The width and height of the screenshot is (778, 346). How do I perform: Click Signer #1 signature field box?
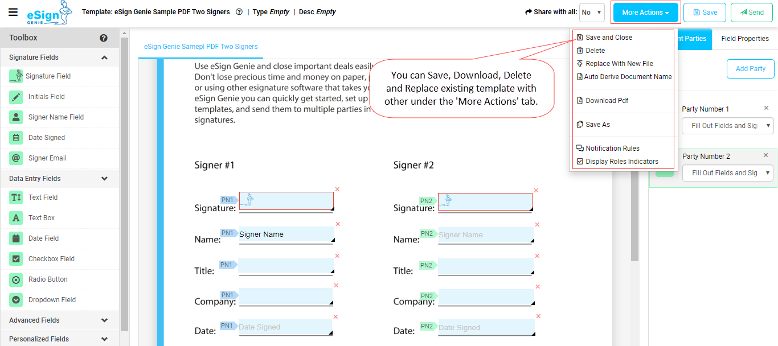click(x=286, y=201)
